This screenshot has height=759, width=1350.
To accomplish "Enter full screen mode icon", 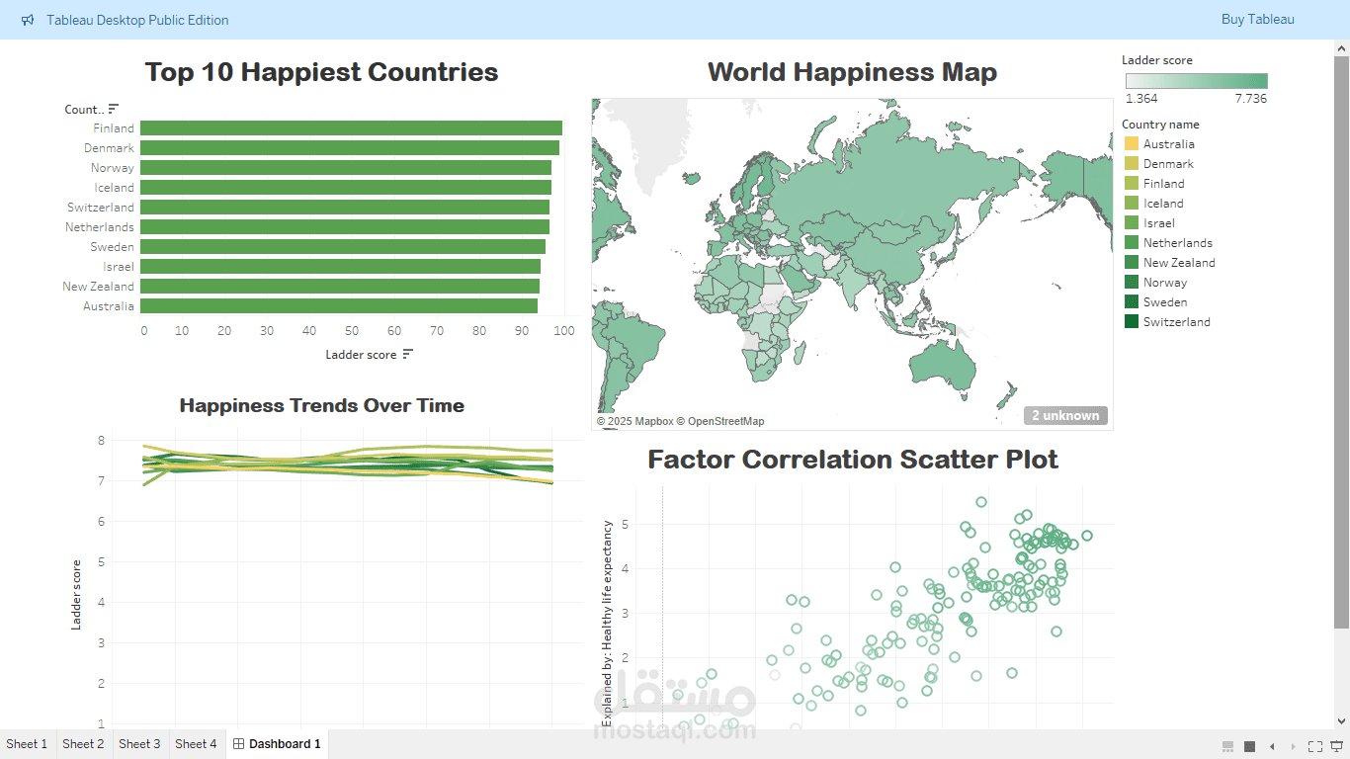I will 1315,746.
